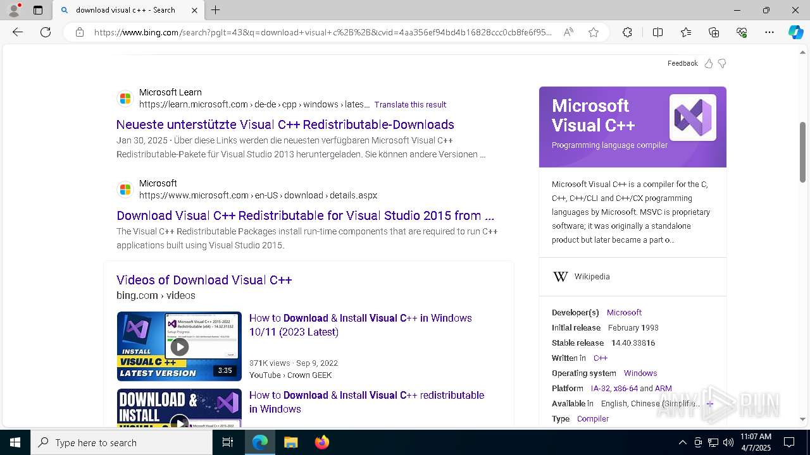Click 'Windows' operating system link

click(640, 373)
